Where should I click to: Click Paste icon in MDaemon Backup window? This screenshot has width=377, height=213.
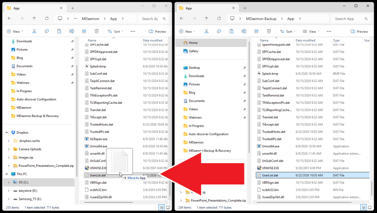[x=231, y=31]
